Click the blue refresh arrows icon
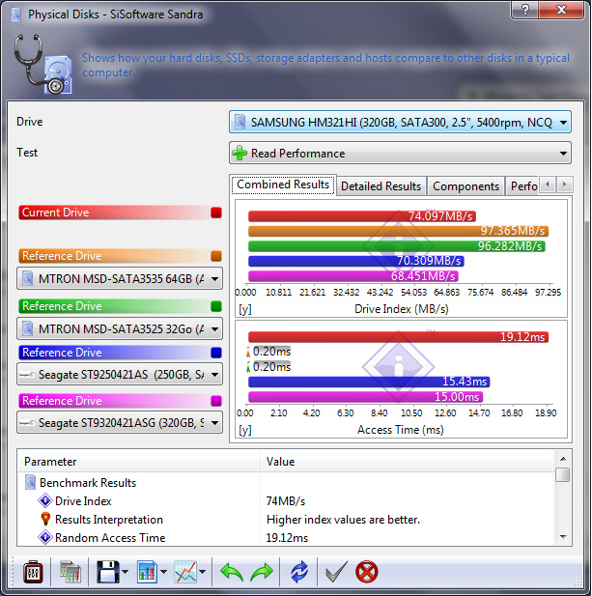This screenshot has height=596, width=592. pos(299,572)
